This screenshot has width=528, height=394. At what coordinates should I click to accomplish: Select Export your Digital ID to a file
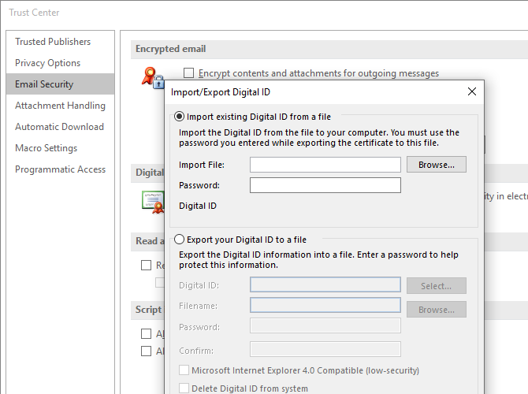pyautogui.click(x=180, y=240)
